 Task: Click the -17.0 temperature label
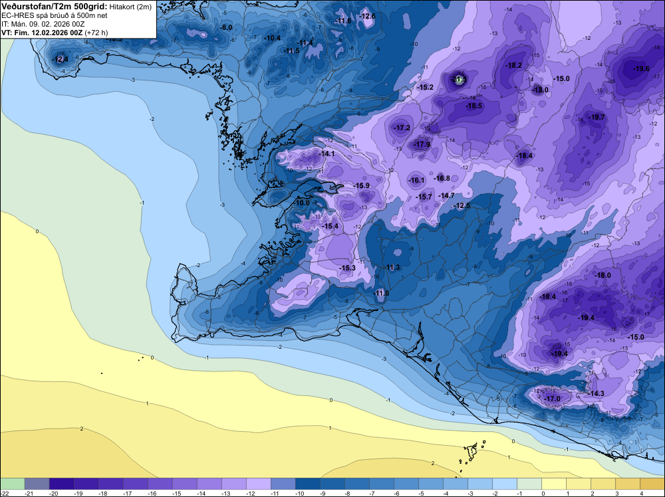[x=552, y=399]
